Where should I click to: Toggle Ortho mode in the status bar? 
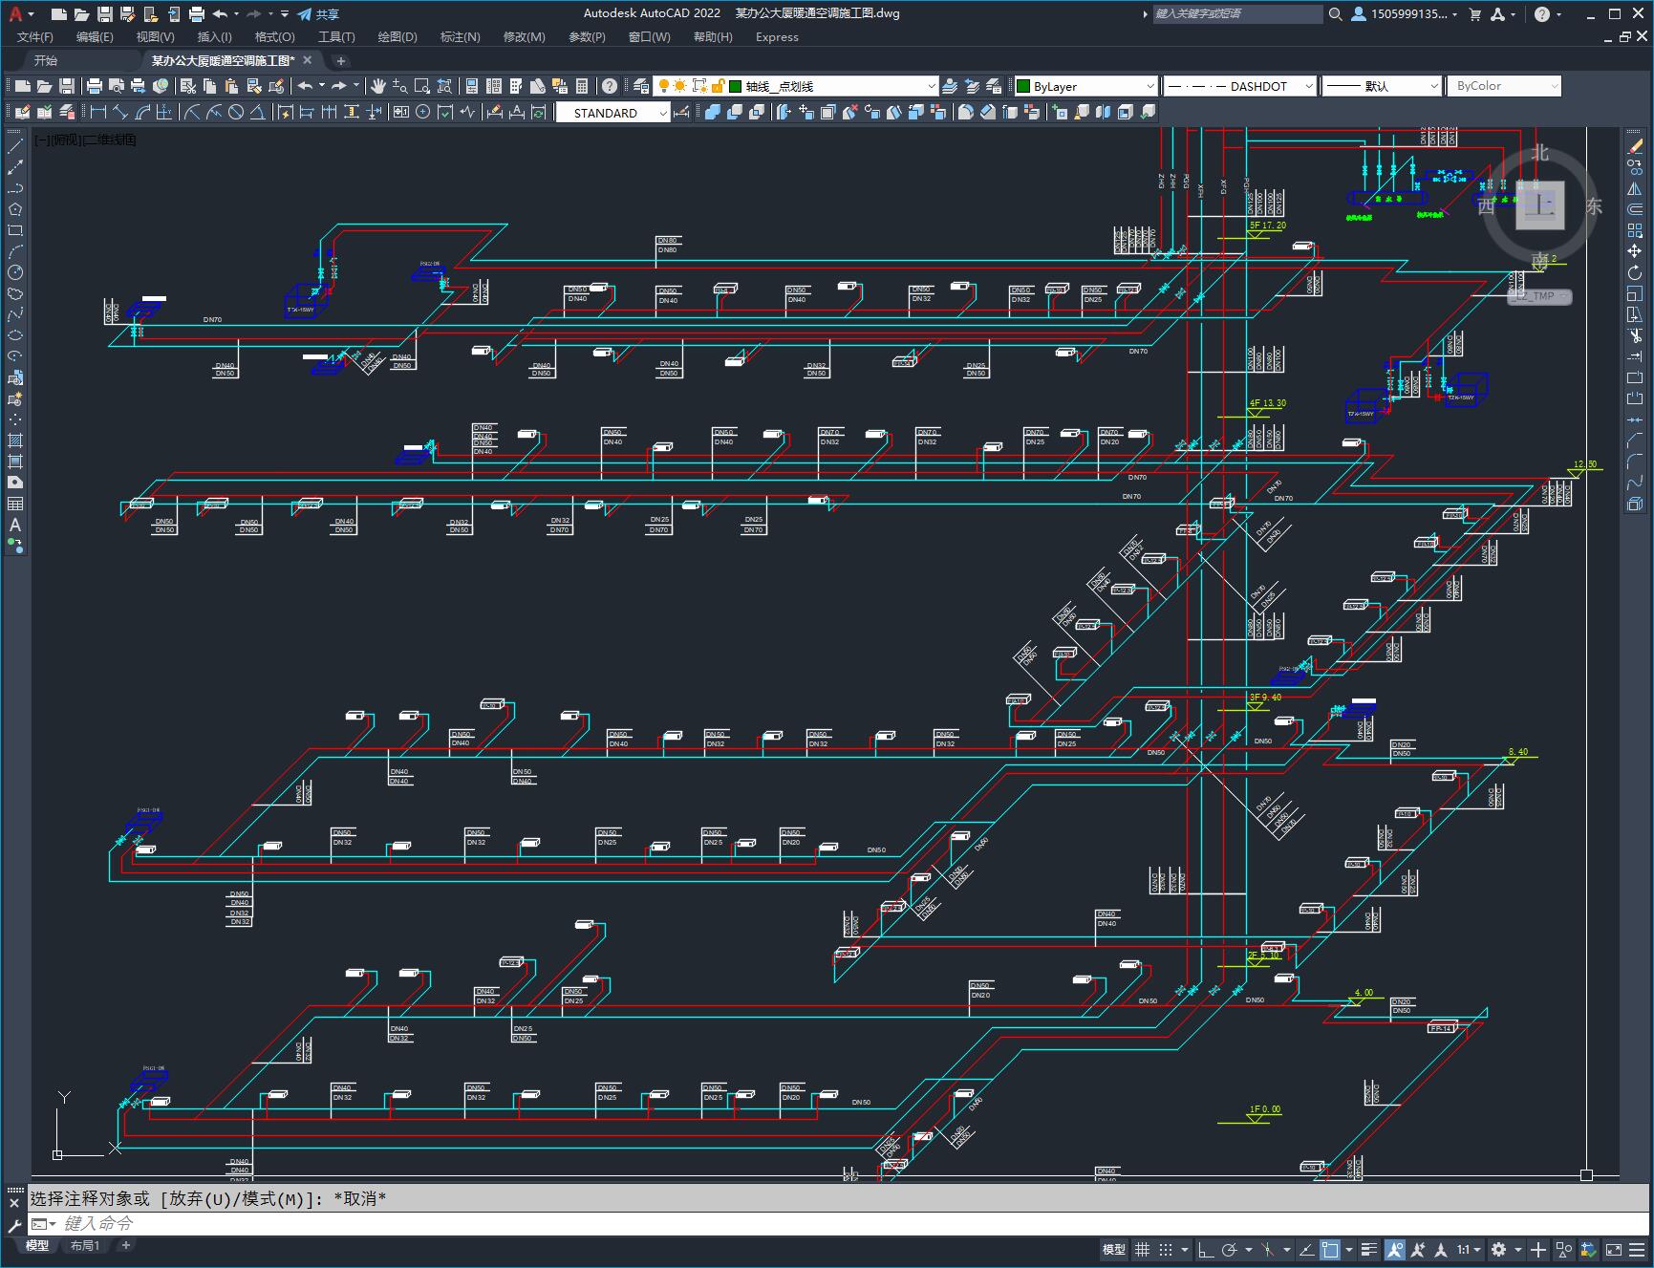[x=1206, y=1249]
